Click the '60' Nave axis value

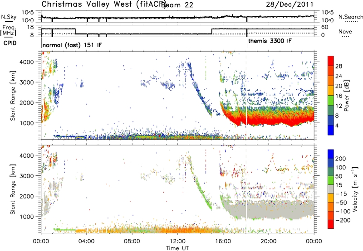325,27
